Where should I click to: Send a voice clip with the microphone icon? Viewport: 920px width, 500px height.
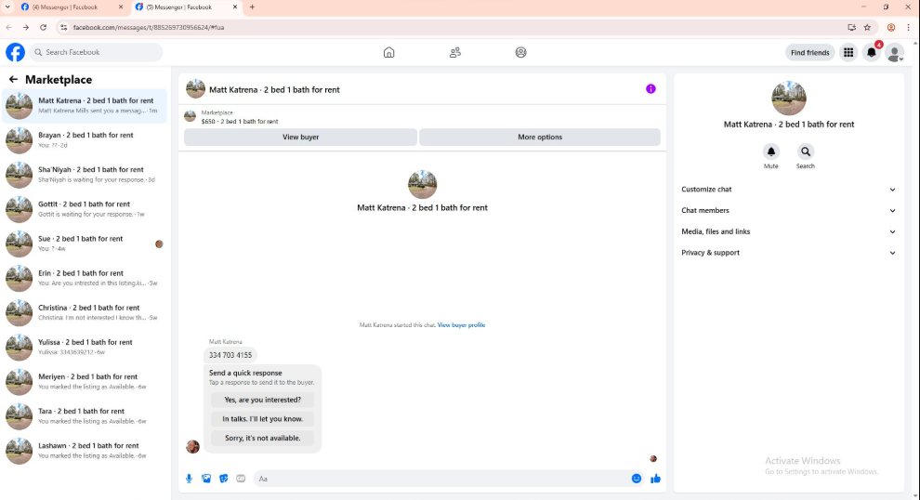(x=189, y=479)
